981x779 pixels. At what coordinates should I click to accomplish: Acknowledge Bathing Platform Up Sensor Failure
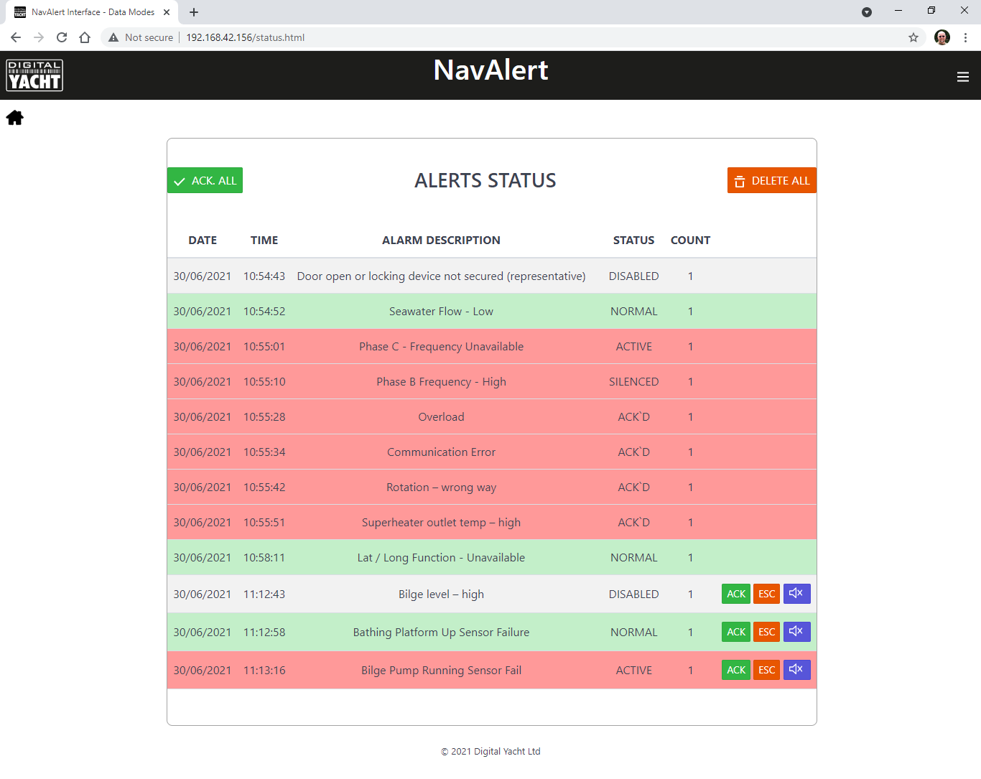[736, 632]
